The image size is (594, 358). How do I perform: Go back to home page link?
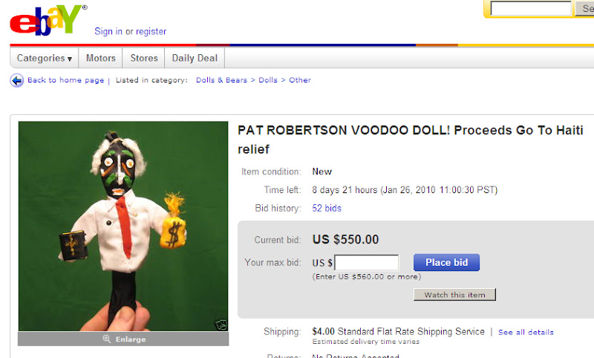coord(65,80)
